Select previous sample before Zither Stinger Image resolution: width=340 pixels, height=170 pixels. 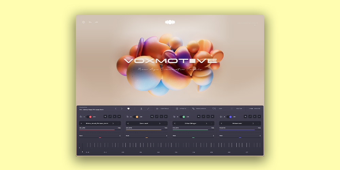[175, 123]
